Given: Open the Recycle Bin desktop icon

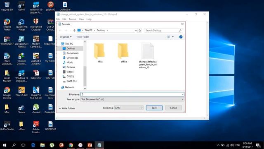Looking at the screenshot, I should [x=7, y=6].
